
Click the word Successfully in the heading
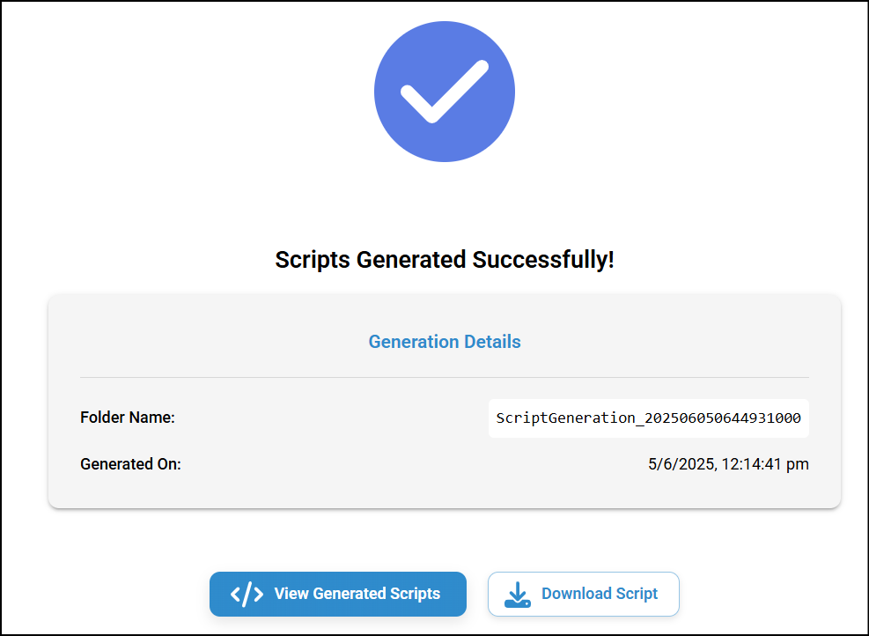click(543, 260)
